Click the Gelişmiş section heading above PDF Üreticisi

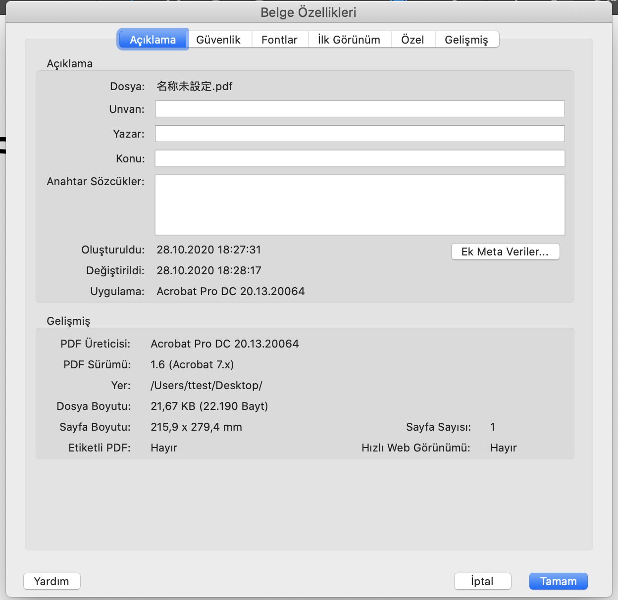(68, 321)
